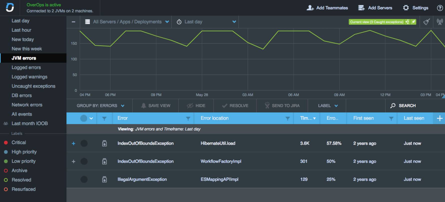
Task: Click the RESOLVE button
Action: click(235, 106)
